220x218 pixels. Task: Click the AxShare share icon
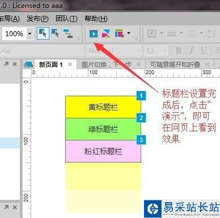tap(106, 34)
